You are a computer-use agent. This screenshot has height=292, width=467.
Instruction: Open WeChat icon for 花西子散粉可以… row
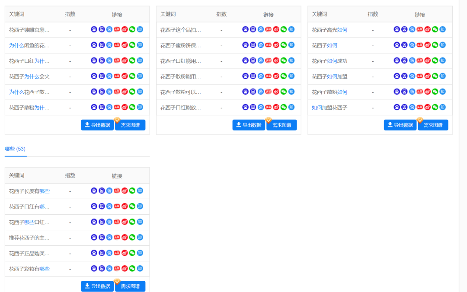pyautogui.click(x=284, y=92)
